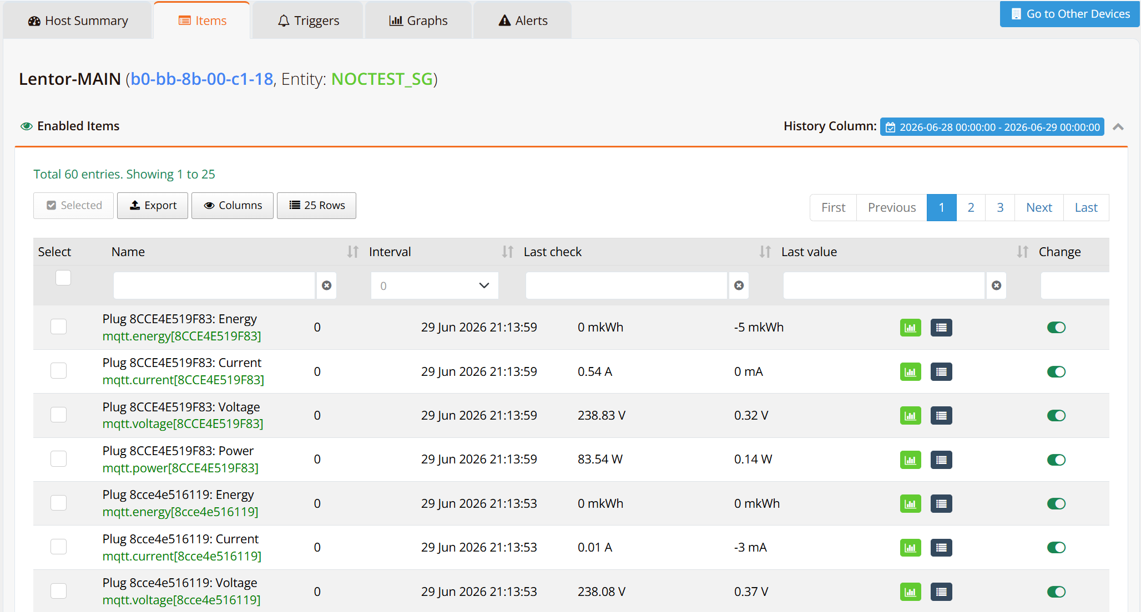Select checkbox for Plug 8cce4e516119: Energy
The width and height of the screenshot is (1141, 612).
[58, 503]
